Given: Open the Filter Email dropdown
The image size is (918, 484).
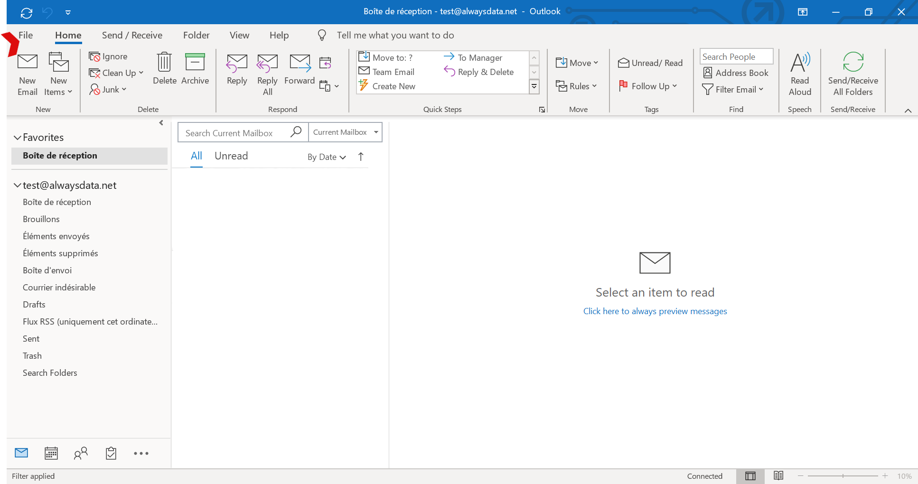Looking at the screenshot, I should (733, 89).
